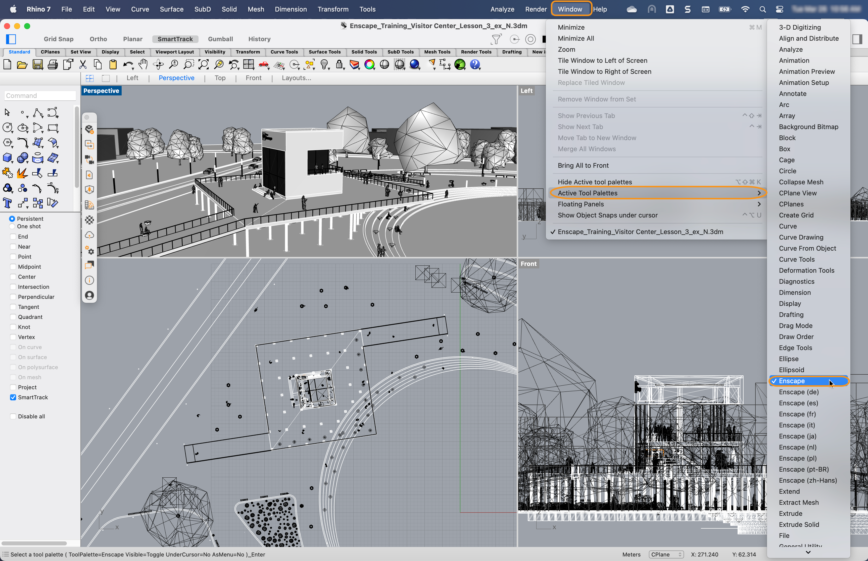This screenshot has width=868, height=561.
Task: Click the Paste clipboard icon
Action: pos(113,65)
